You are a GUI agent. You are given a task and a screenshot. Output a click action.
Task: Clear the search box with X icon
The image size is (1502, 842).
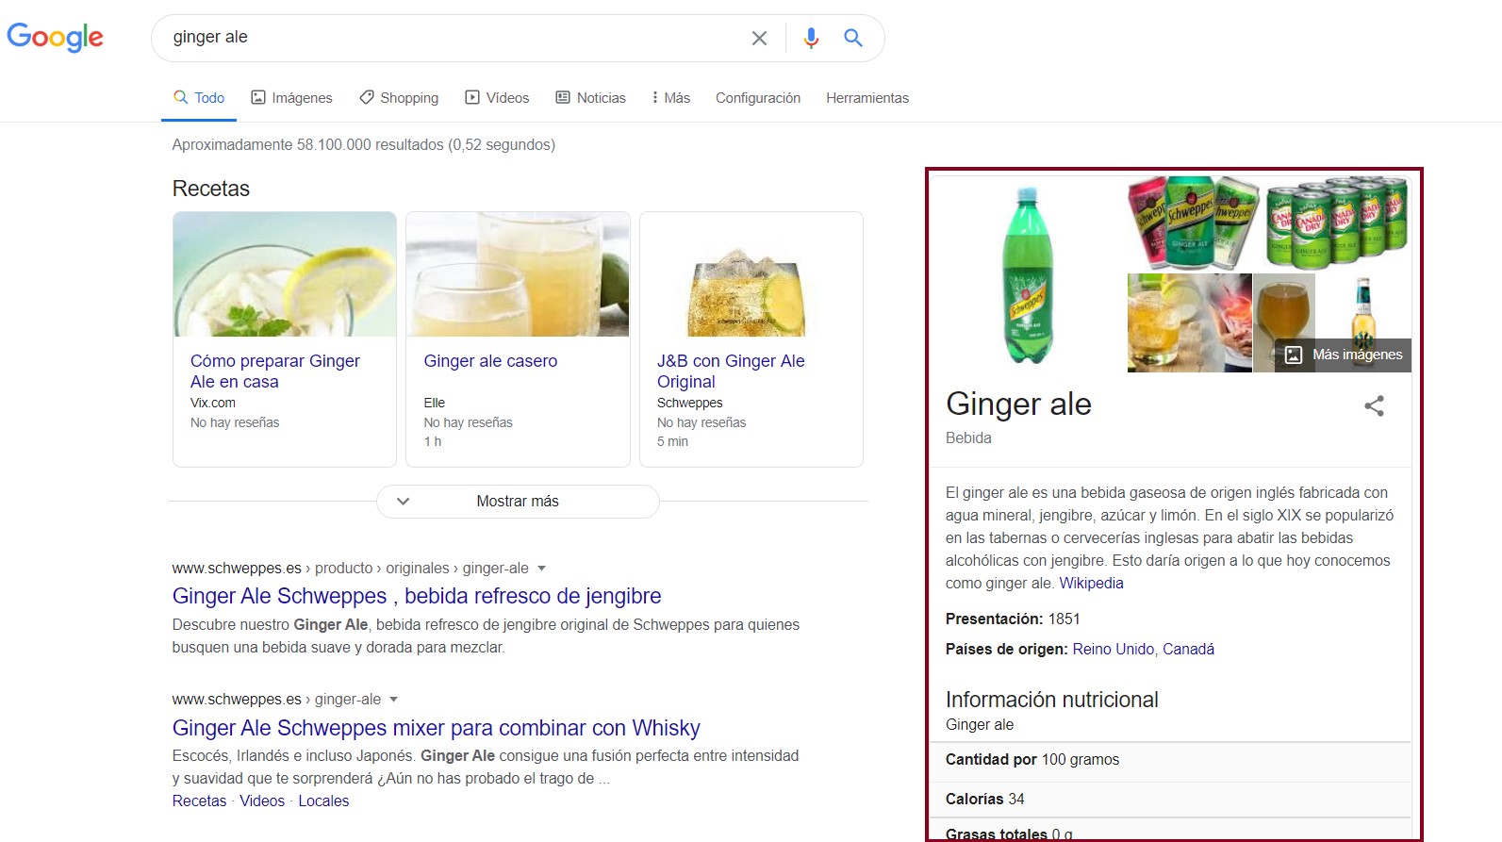pyautogui.click(x=759, y=38)
